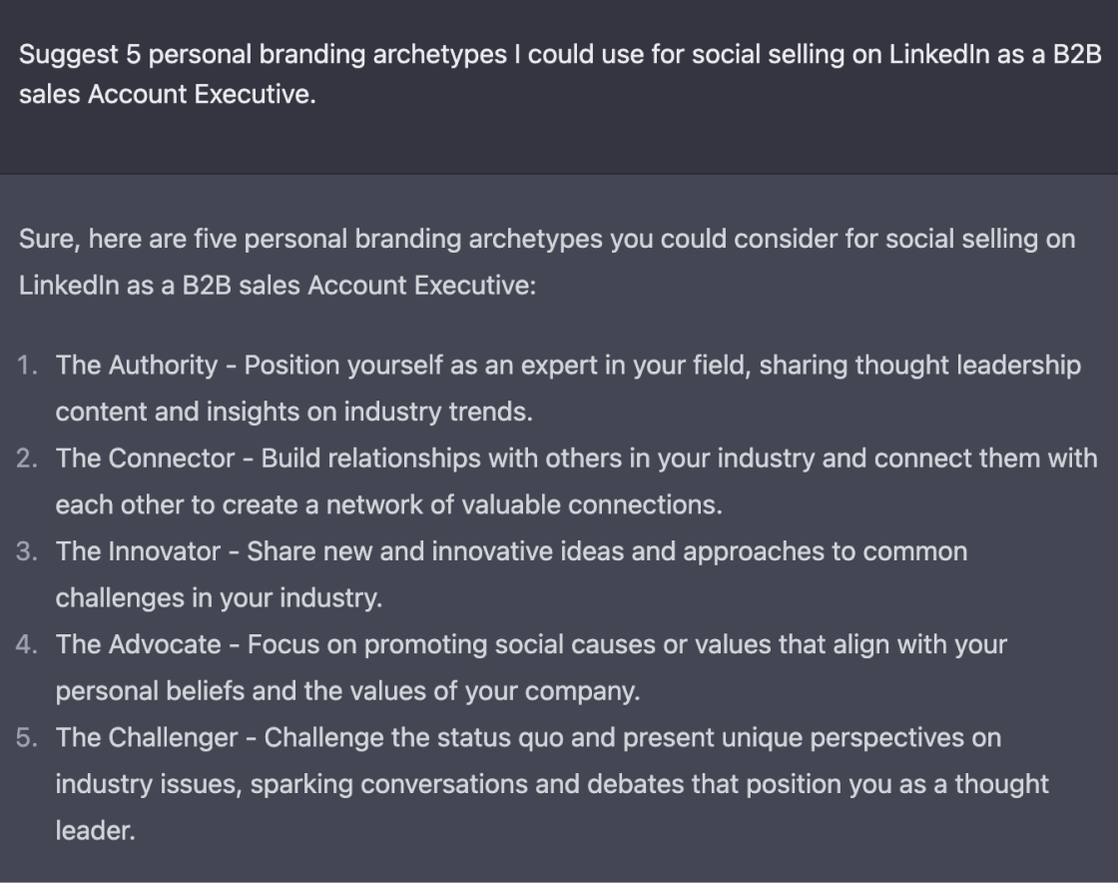Viewport: 1118px width, 883px height.
Task: Click 'challenges in your industry.' line
Action: click(x=219, y=597)
